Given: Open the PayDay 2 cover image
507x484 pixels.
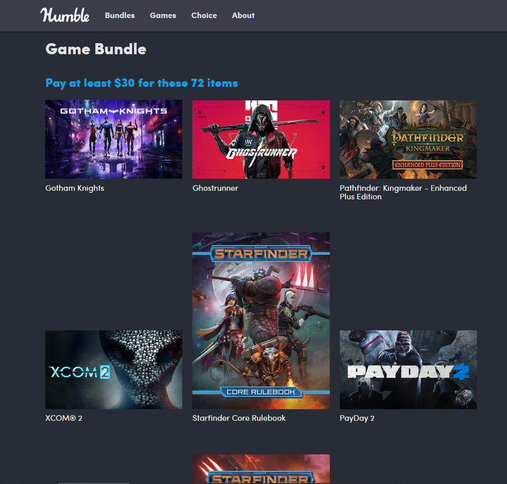Looking at the screenshot, I should [x=408, y=370].
